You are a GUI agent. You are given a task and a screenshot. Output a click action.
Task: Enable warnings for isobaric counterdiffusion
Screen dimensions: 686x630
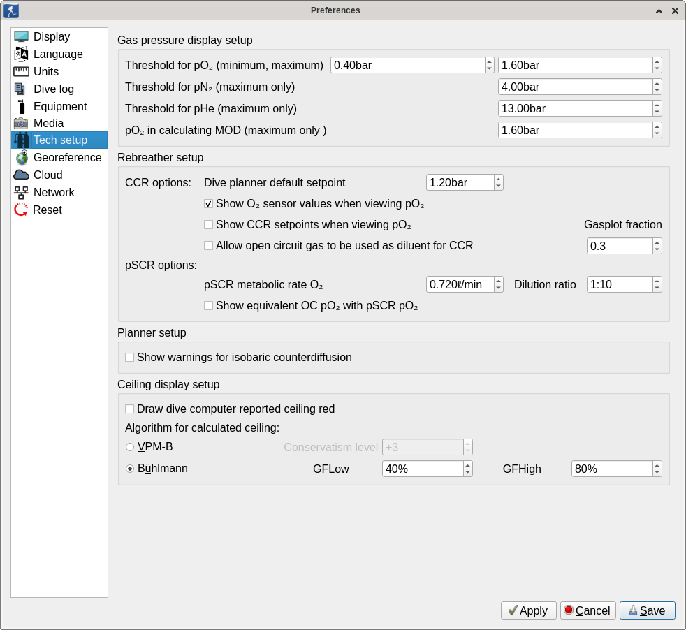pos(129,358)
